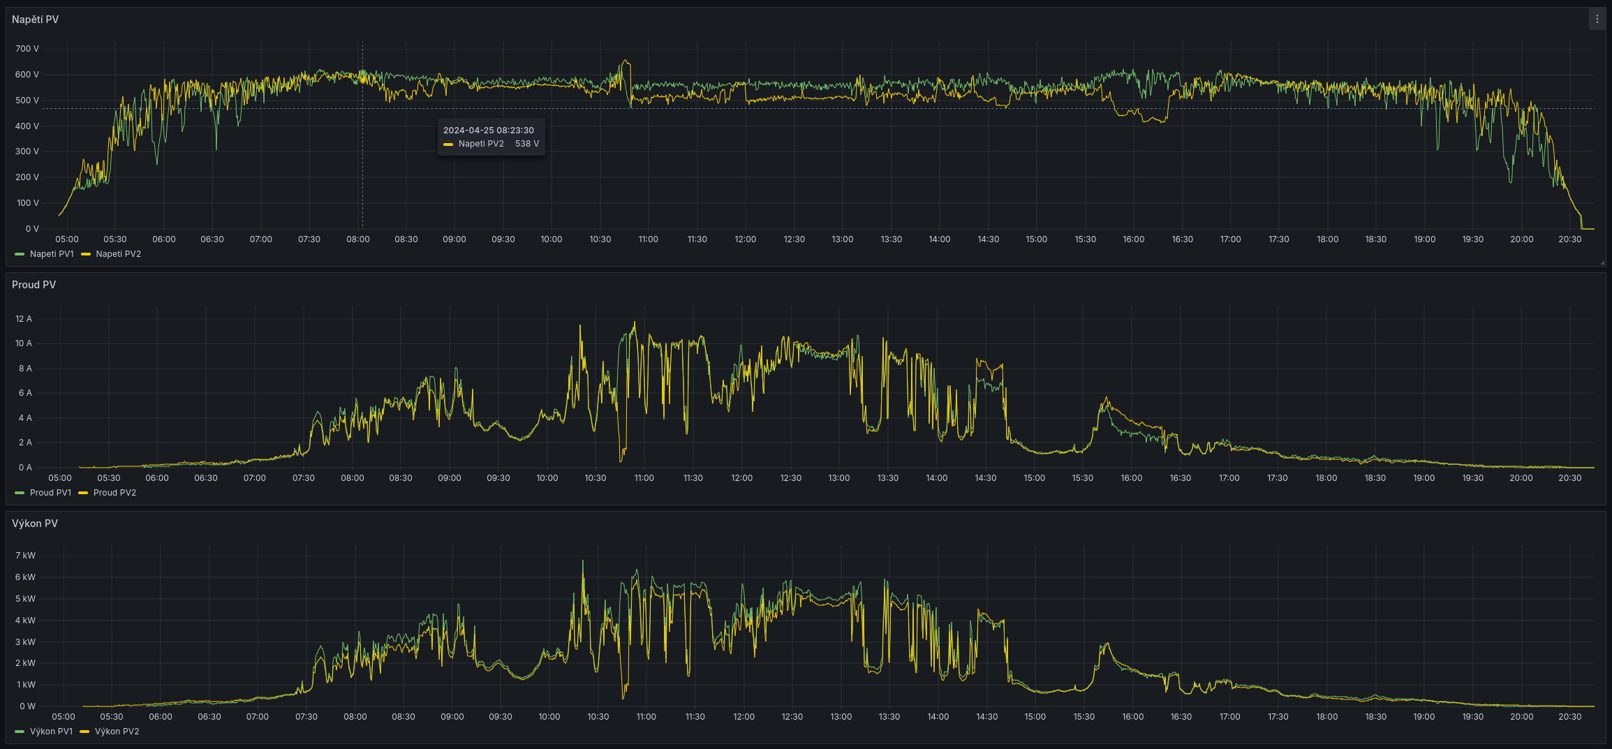Toggle the Proud PV2 legend label

(114, 493)
